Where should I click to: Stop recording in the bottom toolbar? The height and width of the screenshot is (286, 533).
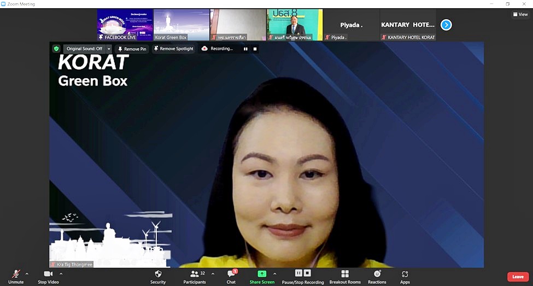point(307,273)
